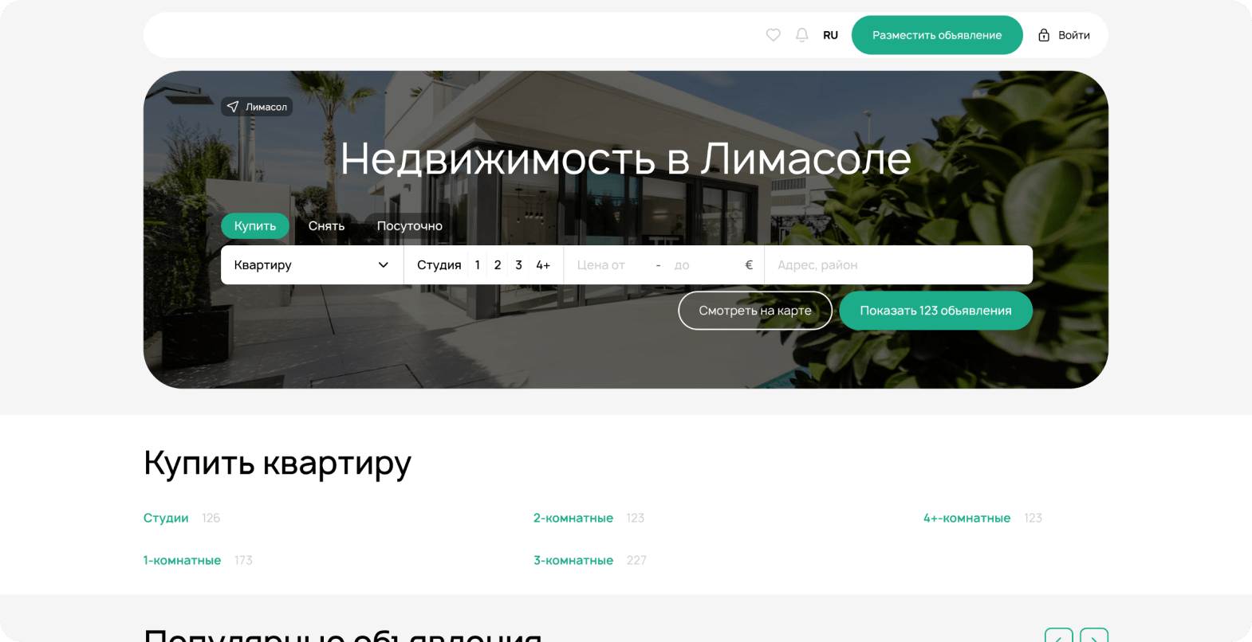1252x642 pixels.
Task: Toggle the 2 rooms filter
Action: [498, 265]
